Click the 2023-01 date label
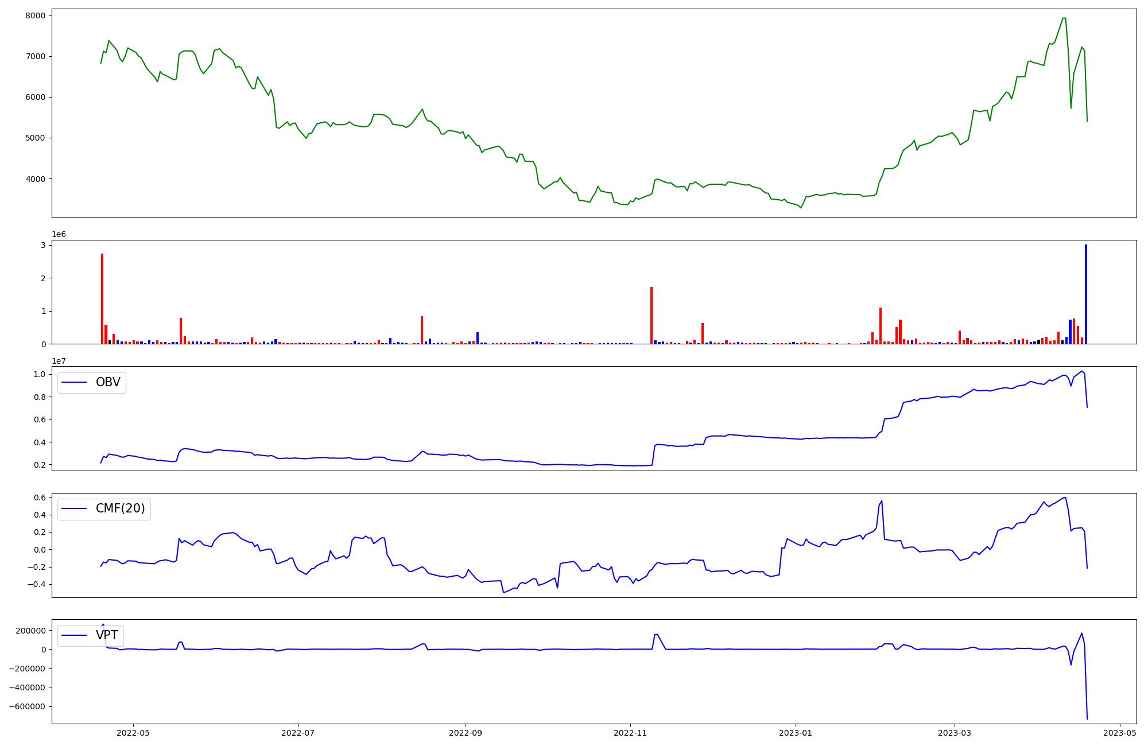This screenshot has height=746, width=1148. [796, 733]
